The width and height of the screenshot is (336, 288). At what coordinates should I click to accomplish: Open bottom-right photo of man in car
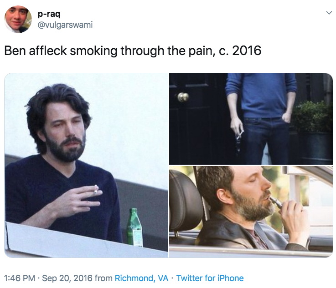coord(251,212)
